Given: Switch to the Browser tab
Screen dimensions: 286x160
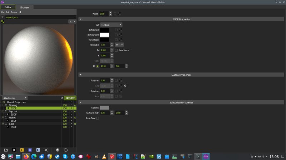Looking at the screenshot, I should point(25,7).
